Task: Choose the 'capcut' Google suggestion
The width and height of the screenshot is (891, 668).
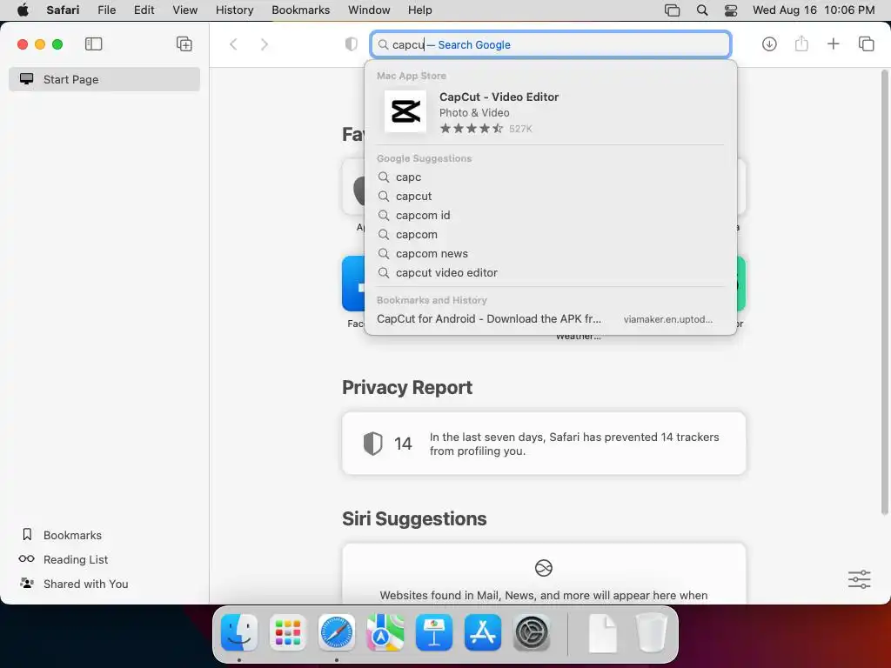Action: tap(551, 196)
